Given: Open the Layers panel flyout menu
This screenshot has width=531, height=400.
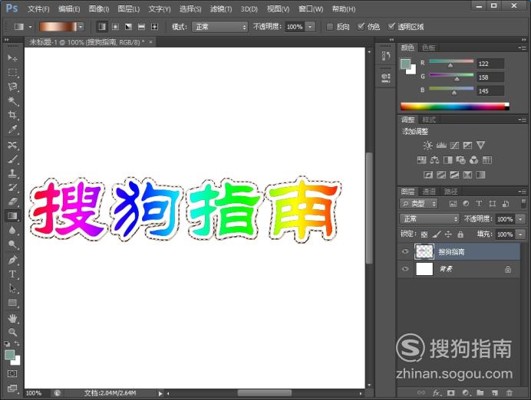Looking at the screenshot, I should [522, 192].
